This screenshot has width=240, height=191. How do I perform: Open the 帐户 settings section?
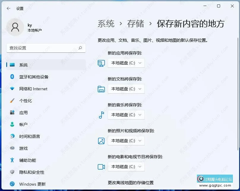[x=23, y=125]
